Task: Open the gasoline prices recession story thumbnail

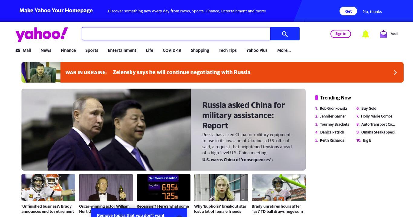Action: (164, 188)
